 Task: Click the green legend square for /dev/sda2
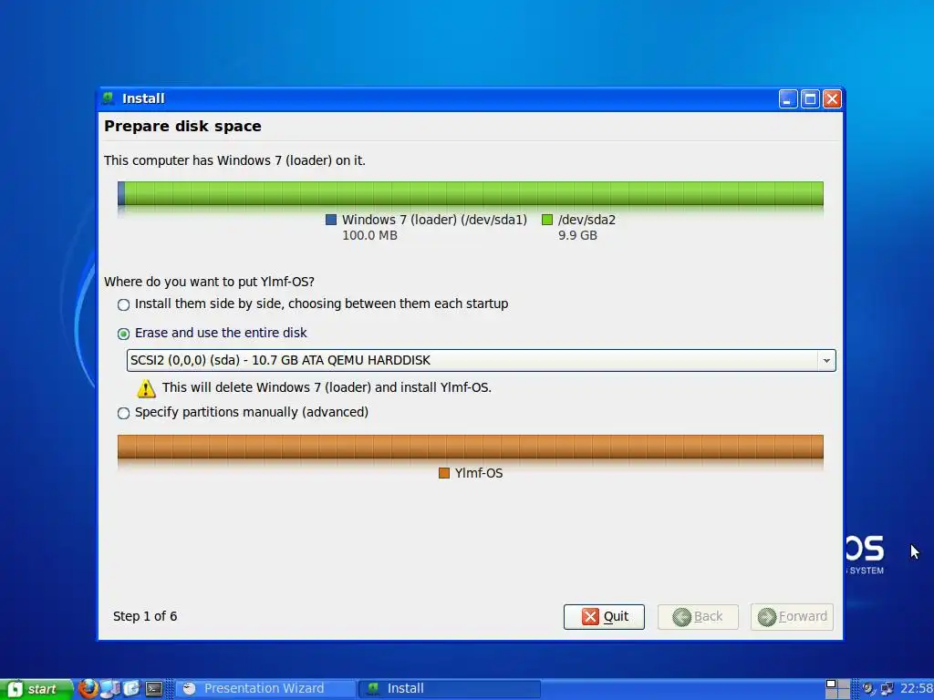point(547,220)
